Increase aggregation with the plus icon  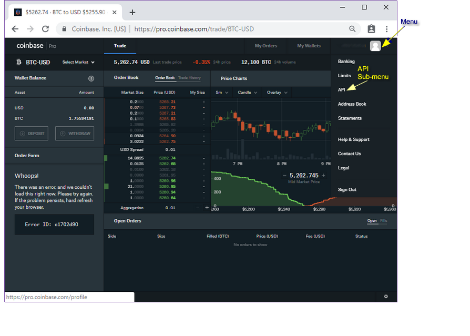coord(207,207)
